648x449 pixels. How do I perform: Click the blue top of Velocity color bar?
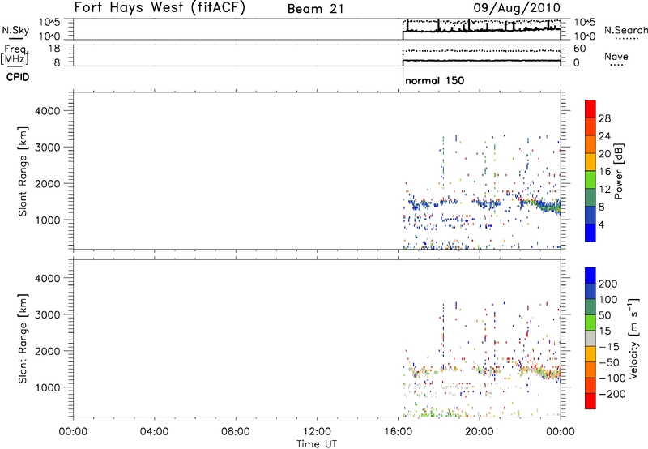coord(590,276)
